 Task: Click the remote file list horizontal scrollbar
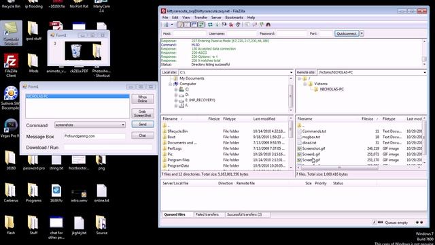(339, 168)
